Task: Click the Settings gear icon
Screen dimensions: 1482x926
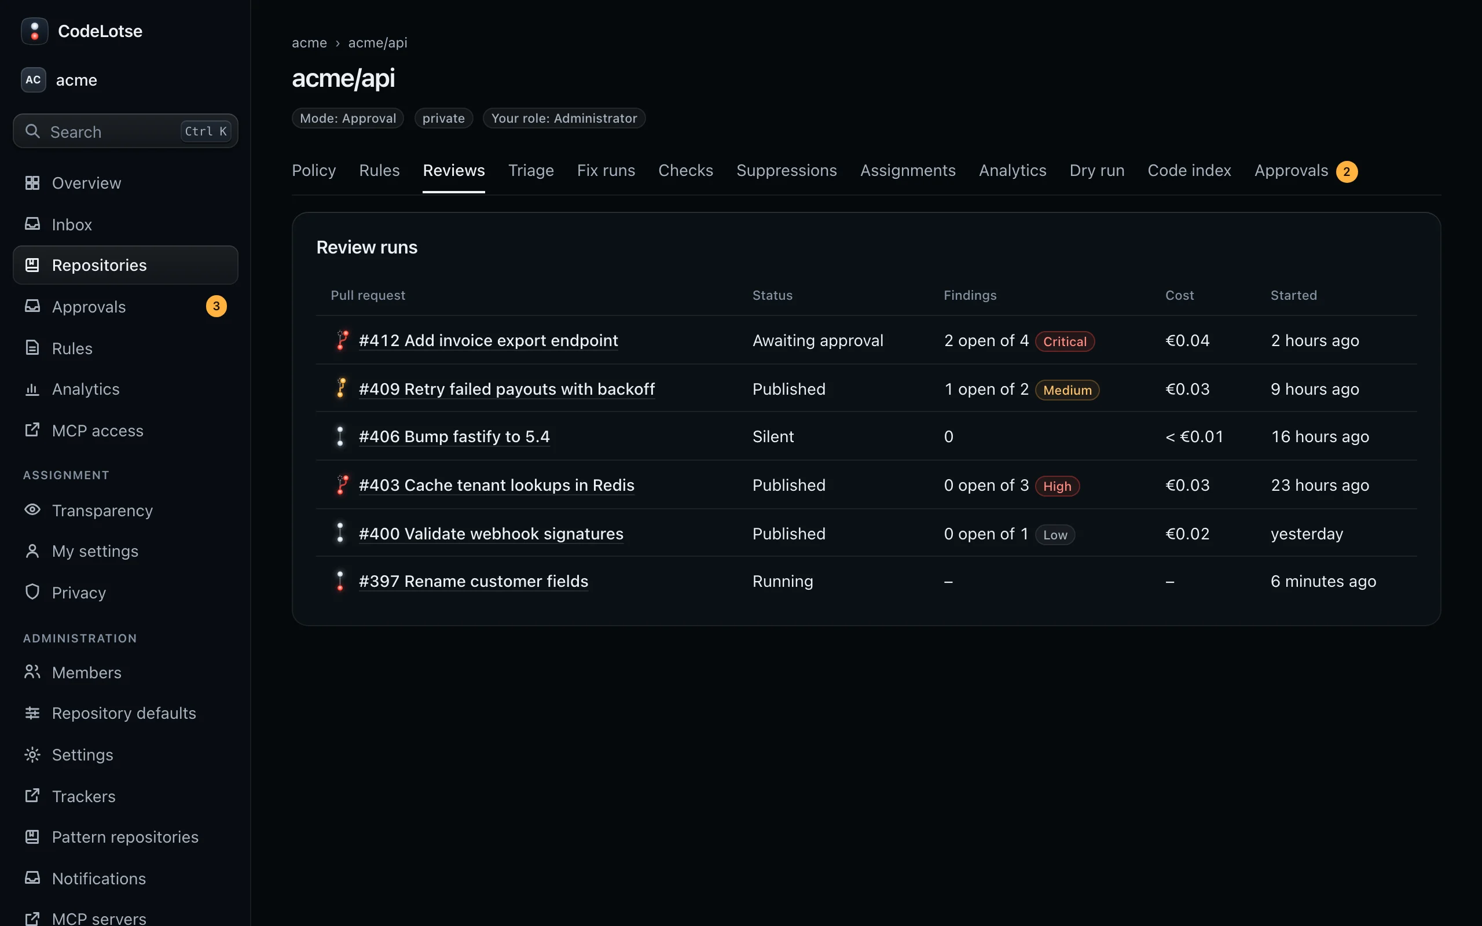Action: (x=32, y=755)
